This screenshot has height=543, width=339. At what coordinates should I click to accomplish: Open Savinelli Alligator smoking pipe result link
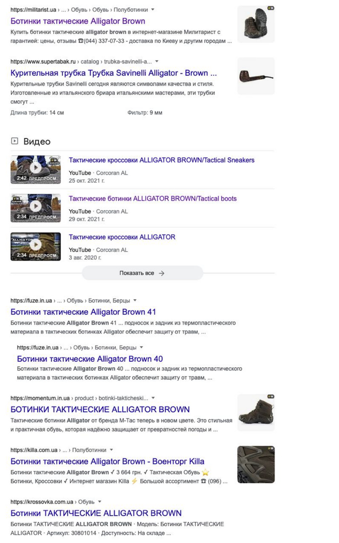point(114,73)
